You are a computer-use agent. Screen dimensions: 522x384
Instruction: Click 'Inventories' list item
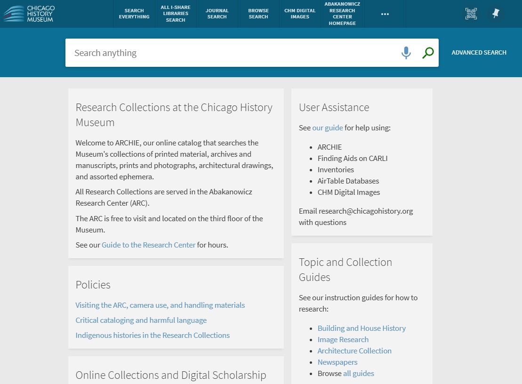click(336, 170)
